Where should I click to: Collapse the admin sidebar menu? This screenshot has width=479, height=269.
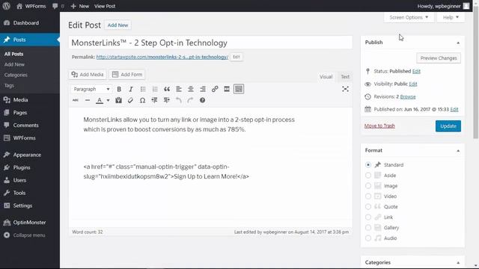click(25, 235)
